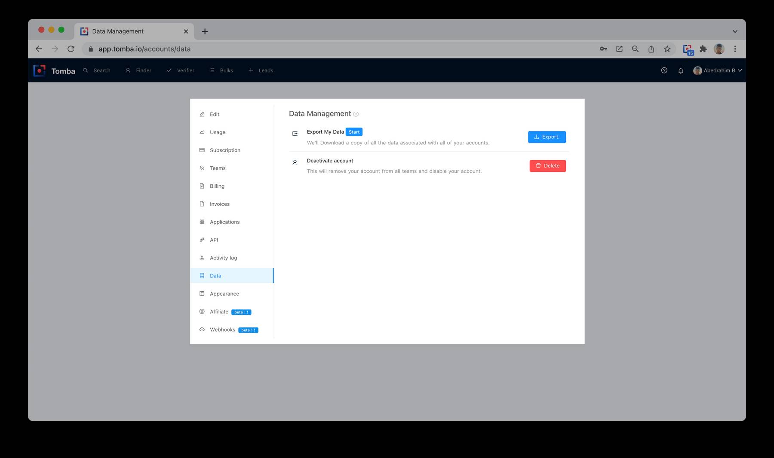The height and width of the screenshot is (458, 774).
Task: Click the Invoices file icon in sidebar
Action: pos(202,204)
